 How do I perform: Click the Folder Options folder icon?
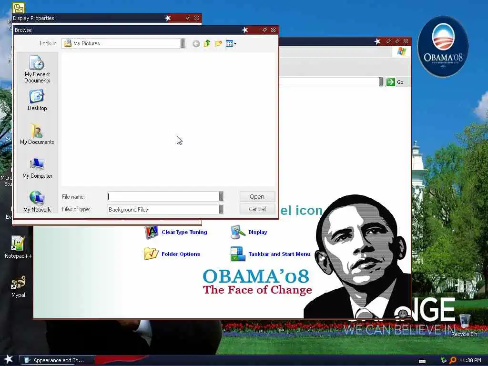click(151, 254)
